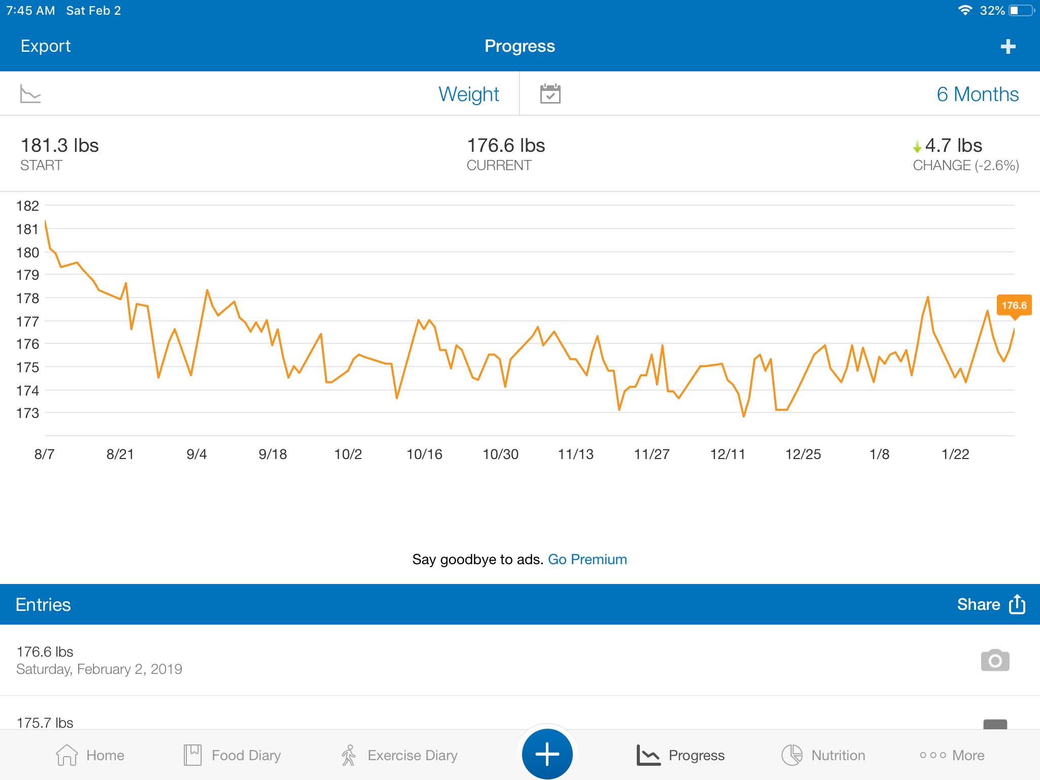Tap the Share icon in the Entries header
Screen dimensions: 1040x780
point(1017,604)
